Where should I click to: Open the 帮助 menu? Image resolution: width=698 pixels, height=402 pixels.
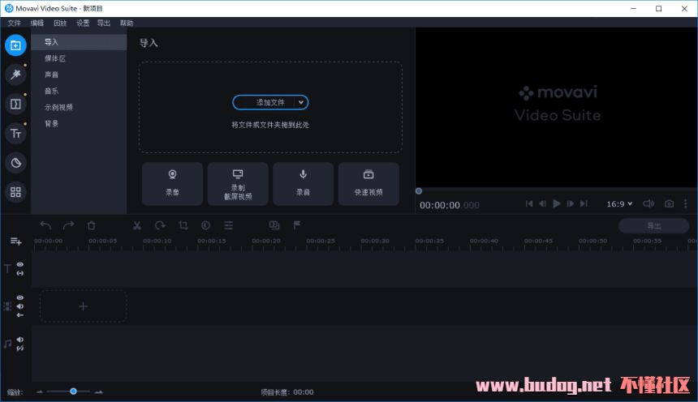127,23
